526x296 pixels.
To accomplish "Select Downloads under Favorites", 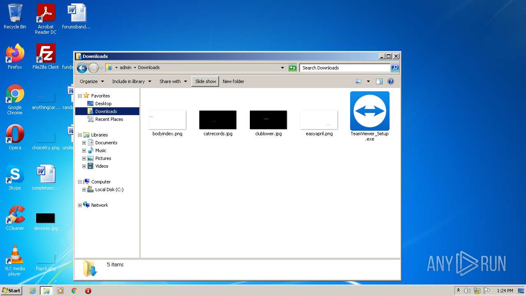I will tap(106, 111).
